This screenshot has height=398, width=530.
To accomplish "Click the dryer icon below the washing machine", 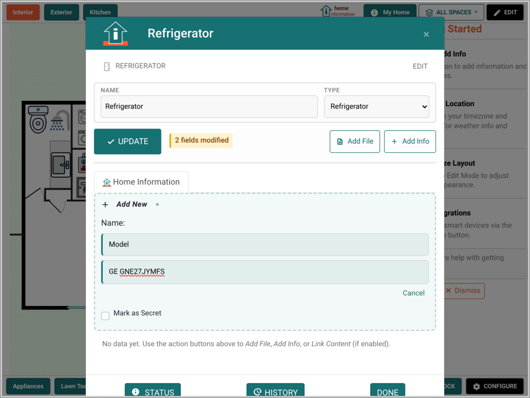I will (82, 138).
